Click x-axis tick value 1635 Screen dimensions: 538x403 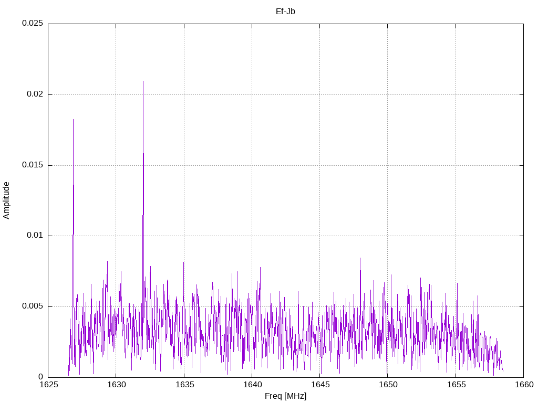(x=184, y=385)
